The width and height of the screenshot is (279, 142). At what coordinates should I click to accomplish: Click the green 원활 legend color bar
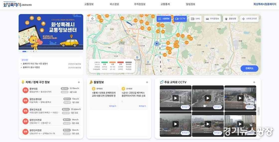pyautogui.click(x=105, y=62)
